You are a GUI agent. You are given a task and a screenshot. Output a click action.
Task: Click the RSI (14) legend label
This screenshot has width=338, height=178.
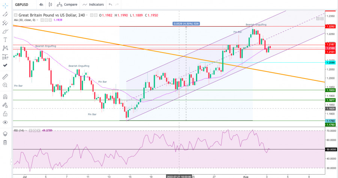[19, 130]
